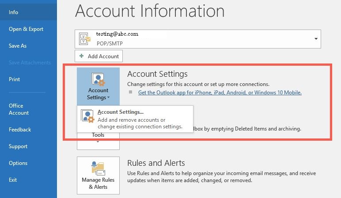Screen dimensions: 341x198
Task: Click the Account Settings person-gear icon
Action: click(x=99, y=79)
